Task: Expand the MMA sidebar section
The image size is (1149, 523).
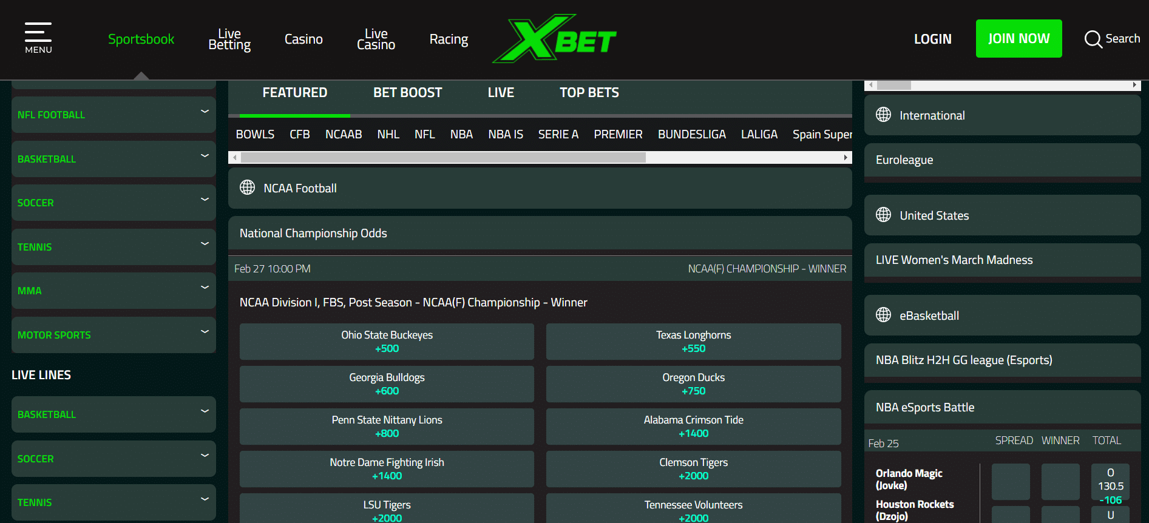Action: [x=114, y=291]
